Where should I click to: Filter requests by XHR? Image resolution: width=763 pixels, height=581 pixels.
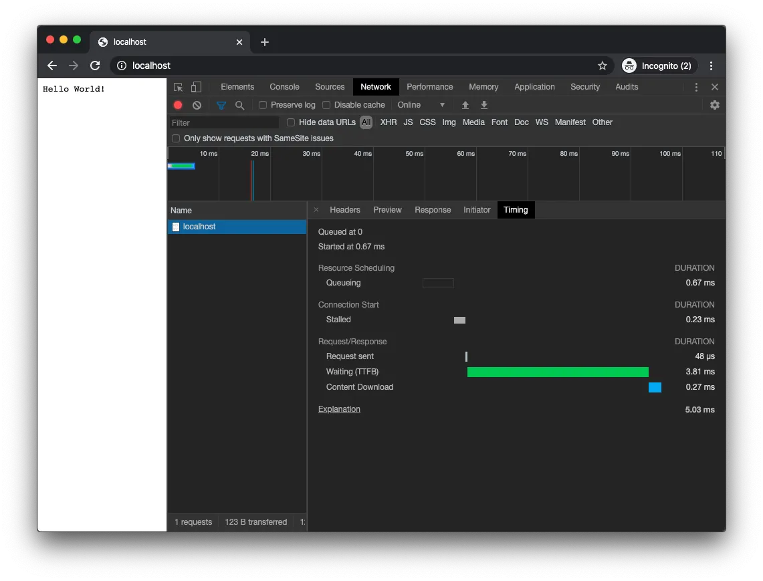tap(389, 122)
